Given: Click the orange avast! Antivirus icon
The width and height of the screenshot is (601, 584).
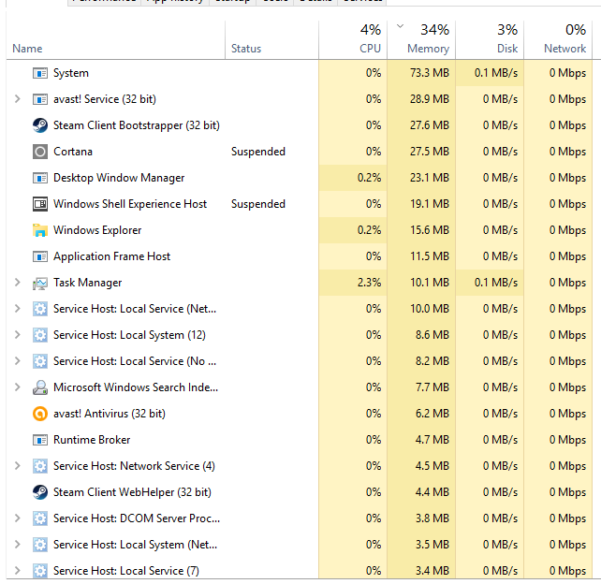Looking at the screenshot, I should (x=40, y=414).
